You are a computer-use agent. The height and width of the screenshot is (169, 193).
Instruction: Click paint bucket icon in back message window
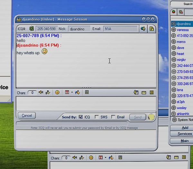point(111,158)
